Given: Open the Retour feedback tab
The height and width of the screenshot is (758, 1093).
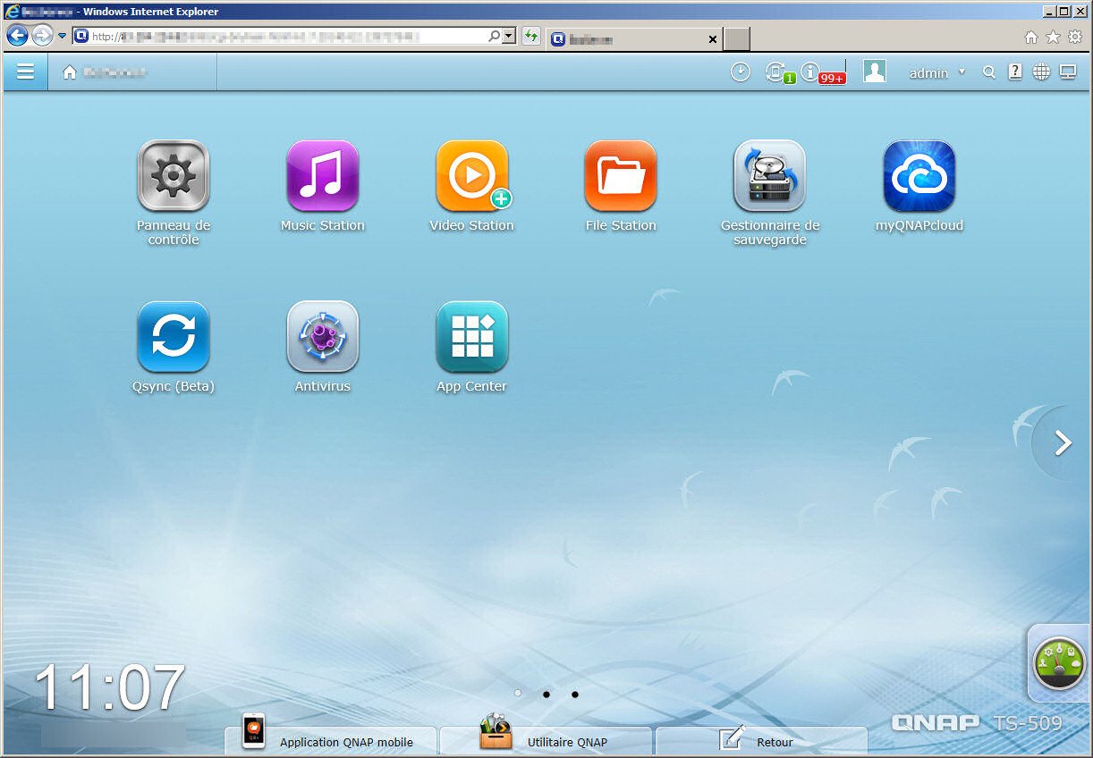Looking at the screenshot, I should pyautogui.click(x=760, y=741).
